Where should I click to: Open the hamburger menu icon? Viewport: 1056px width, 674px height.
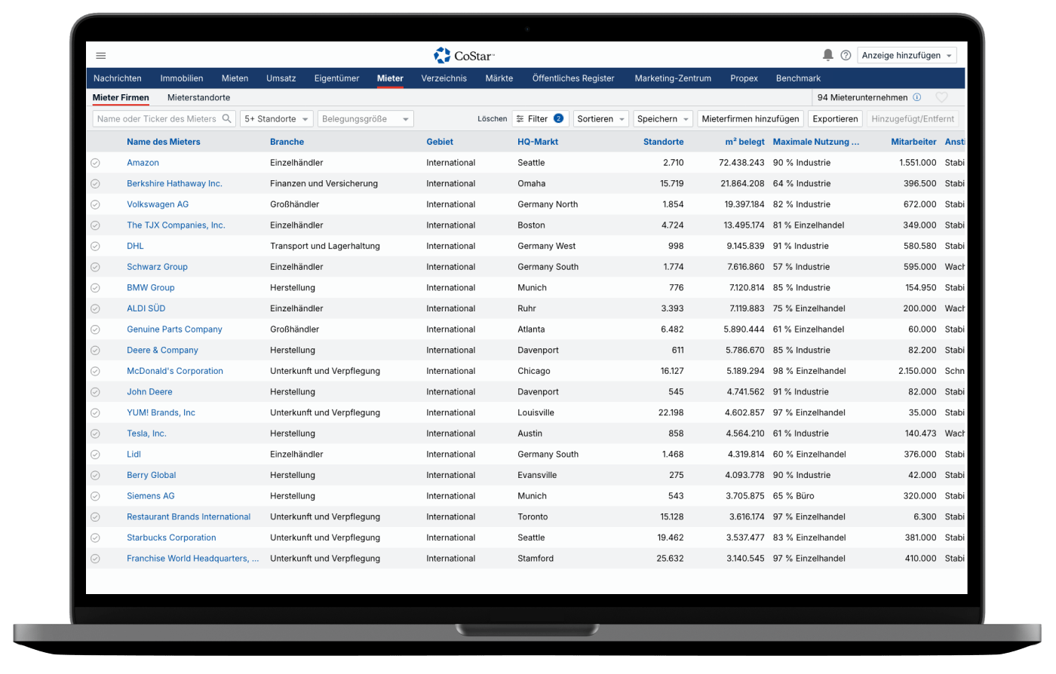pos(101,56)
